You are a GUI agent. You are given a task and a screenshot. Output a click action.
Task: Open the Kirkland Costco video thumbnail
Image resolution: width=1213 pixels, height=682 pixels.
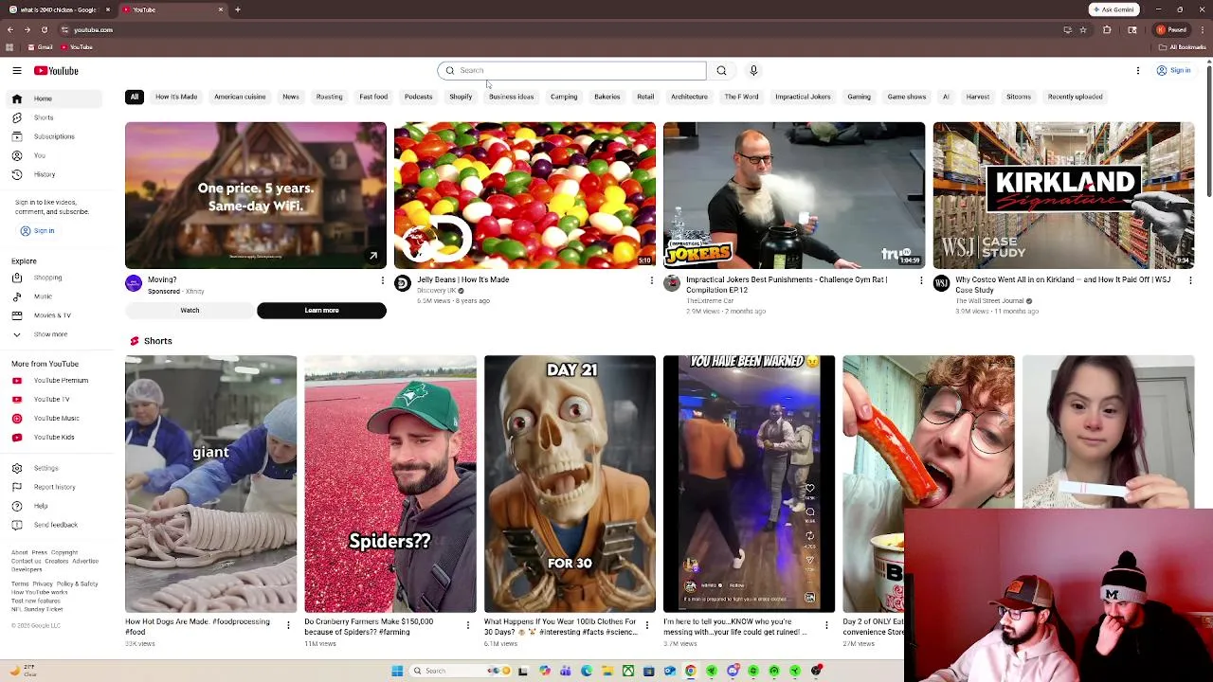(x=1063, y=195)
